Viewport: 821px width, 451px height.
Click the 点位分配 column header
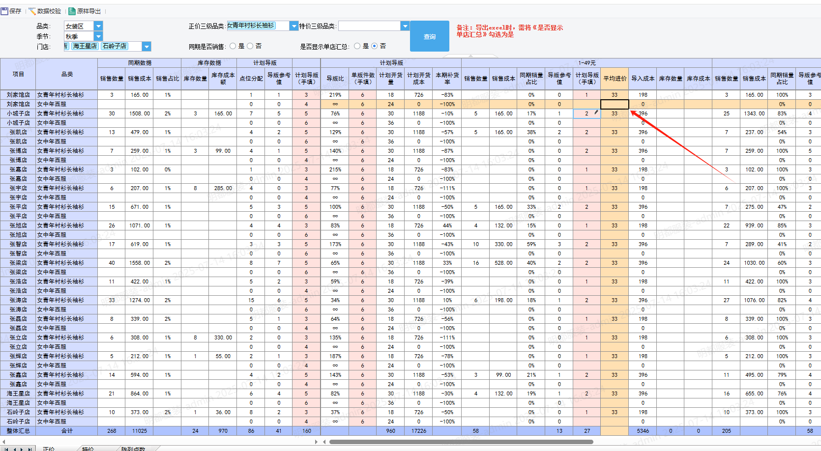pyautogui.click(x=251, y=79)
